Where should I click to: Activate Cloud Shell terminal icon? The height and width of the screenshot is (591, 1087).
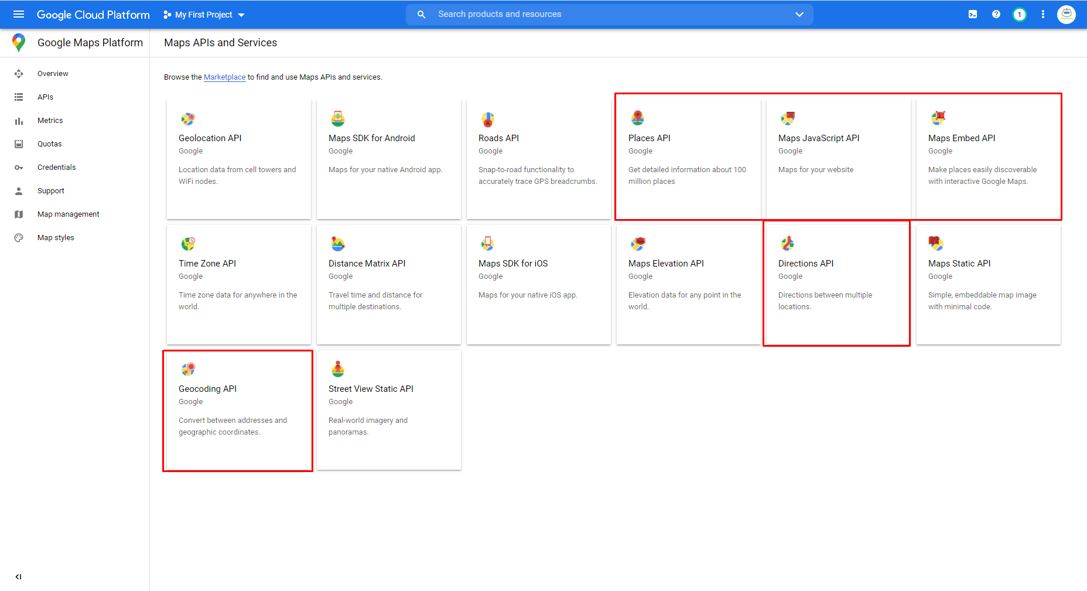click(973, 14)
